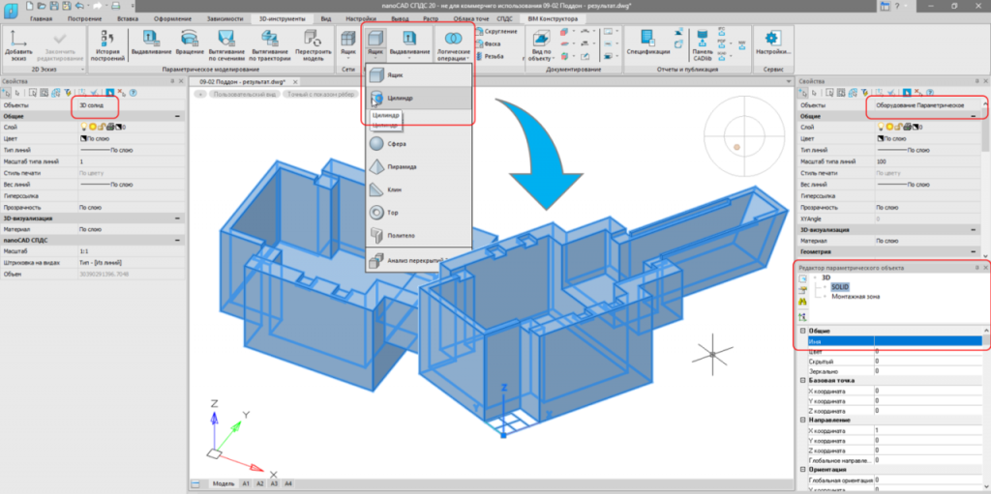Open Панель CADlib
Screen dimensions: 991x494
tap(703, 45)
